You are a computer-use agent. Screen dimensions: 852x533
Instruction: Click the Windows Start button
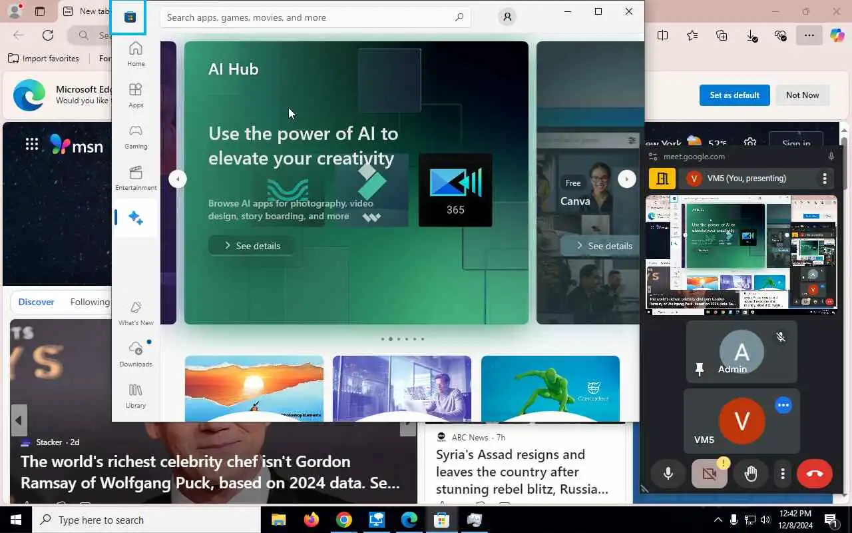[16, 520]
